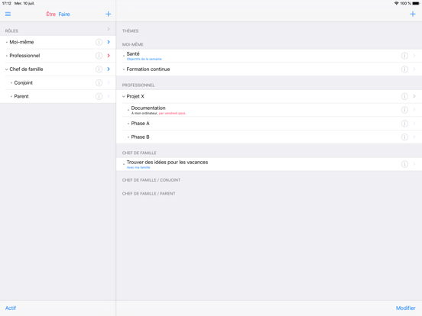
Task: Tap chevron on Documentation row
Action: tap(414, 110)
